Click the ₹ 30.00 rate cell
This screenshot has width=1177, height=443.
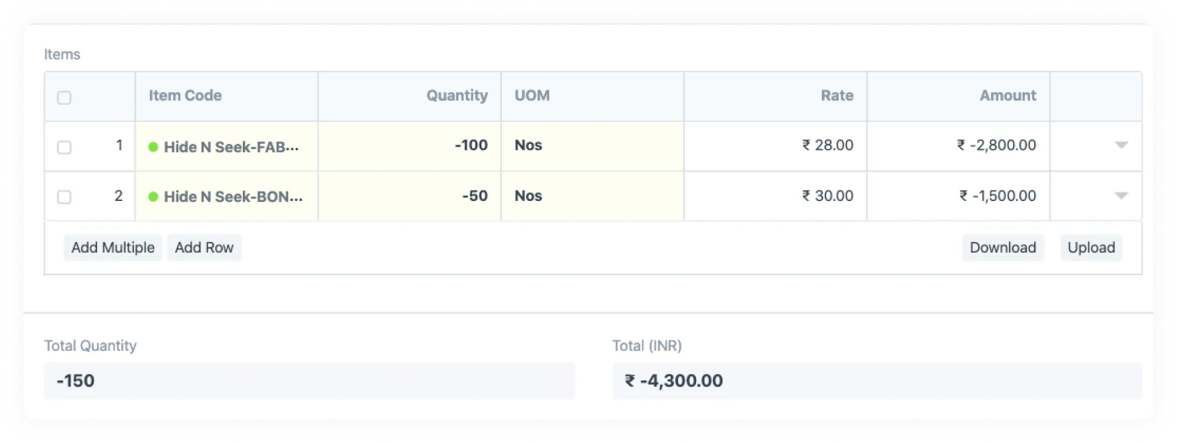click(x=775, y=196)
